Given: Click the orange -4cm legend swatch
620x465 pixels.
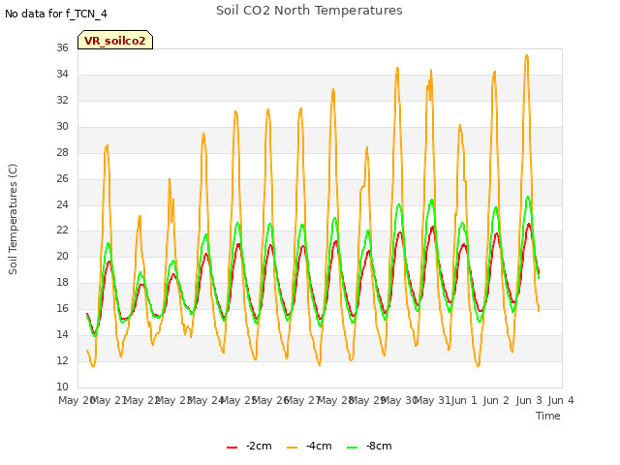Looking at the screenshot, I should point(293,448).
